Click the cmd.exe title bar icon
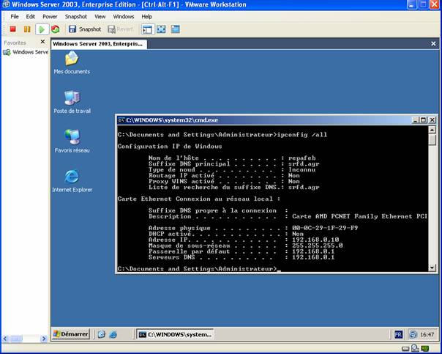 pyautogui.click(x=121, y=120)
